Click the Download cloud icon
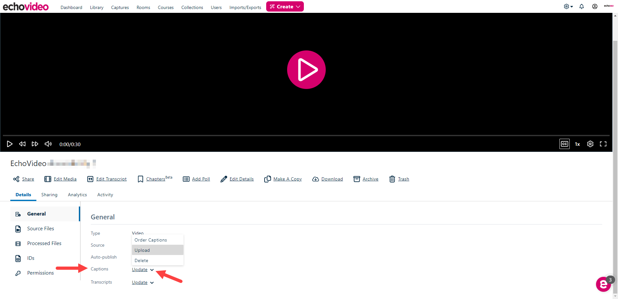The width and height of the screenshot is (618, 299). tap(315, 179)
